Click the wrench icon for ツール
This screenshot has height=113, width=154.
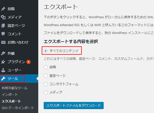pyautogui.click(x=3, y=79)
